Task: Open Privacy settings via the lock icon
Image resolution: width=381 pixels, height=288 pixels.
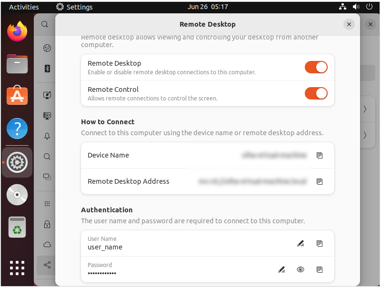Action: click(x=47, y=224)
